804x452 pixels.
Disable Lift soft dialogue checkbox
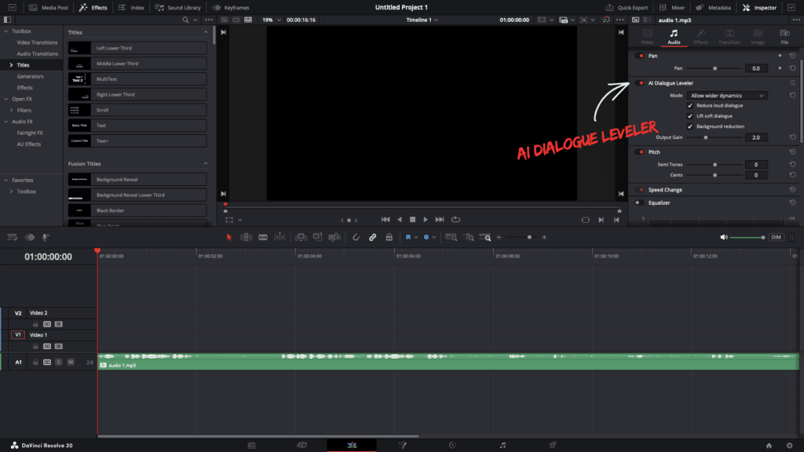689,115
